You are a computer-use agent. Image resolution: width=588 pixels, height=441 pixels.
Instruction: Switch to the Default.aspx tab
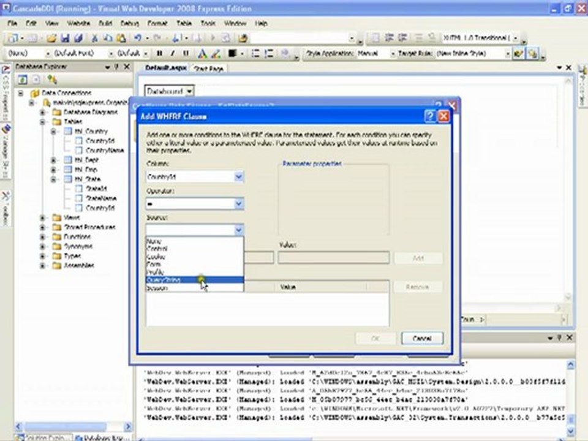(166, 68)
